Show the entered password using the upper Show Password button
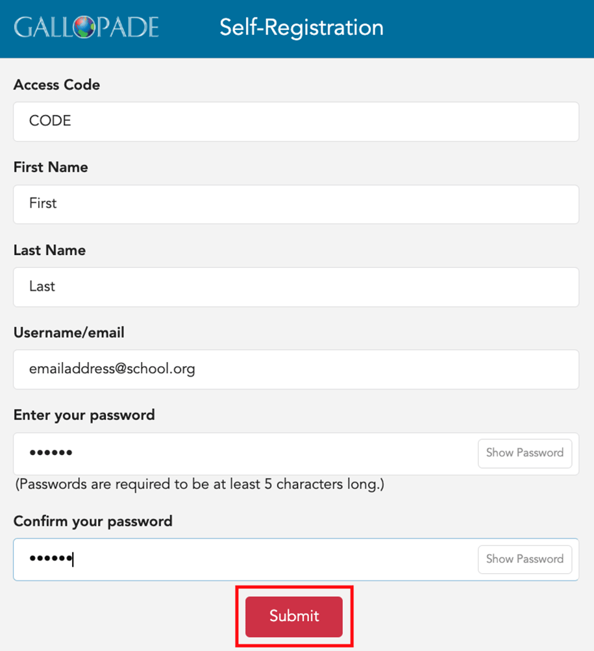 (525, 453)
